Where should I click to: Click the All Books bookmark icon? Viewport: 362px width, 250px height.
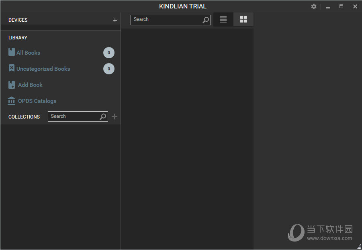(12, 52)
